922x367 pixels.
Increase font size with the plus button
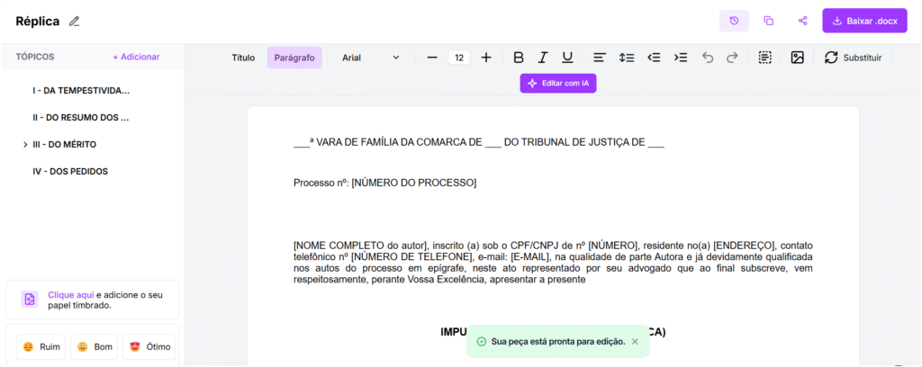486,58
